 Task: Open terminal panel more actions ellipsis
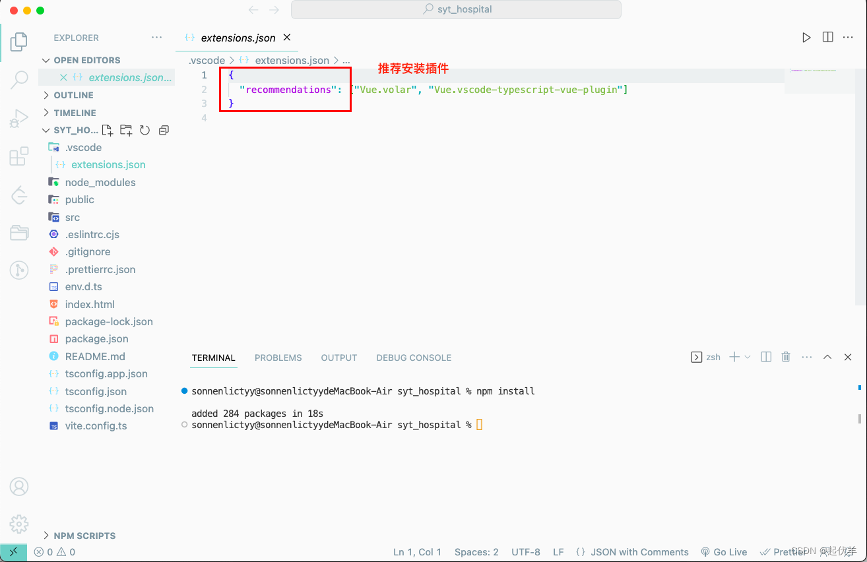click(806, 357)
